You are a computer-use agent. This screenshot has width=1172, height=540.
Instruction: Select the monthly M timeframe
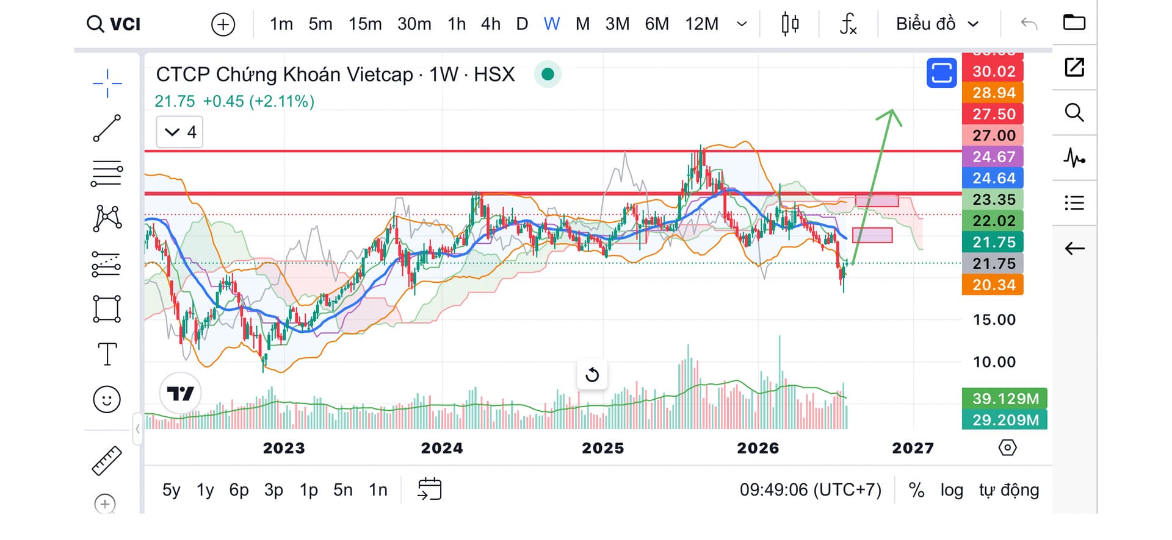pos(583,24)
